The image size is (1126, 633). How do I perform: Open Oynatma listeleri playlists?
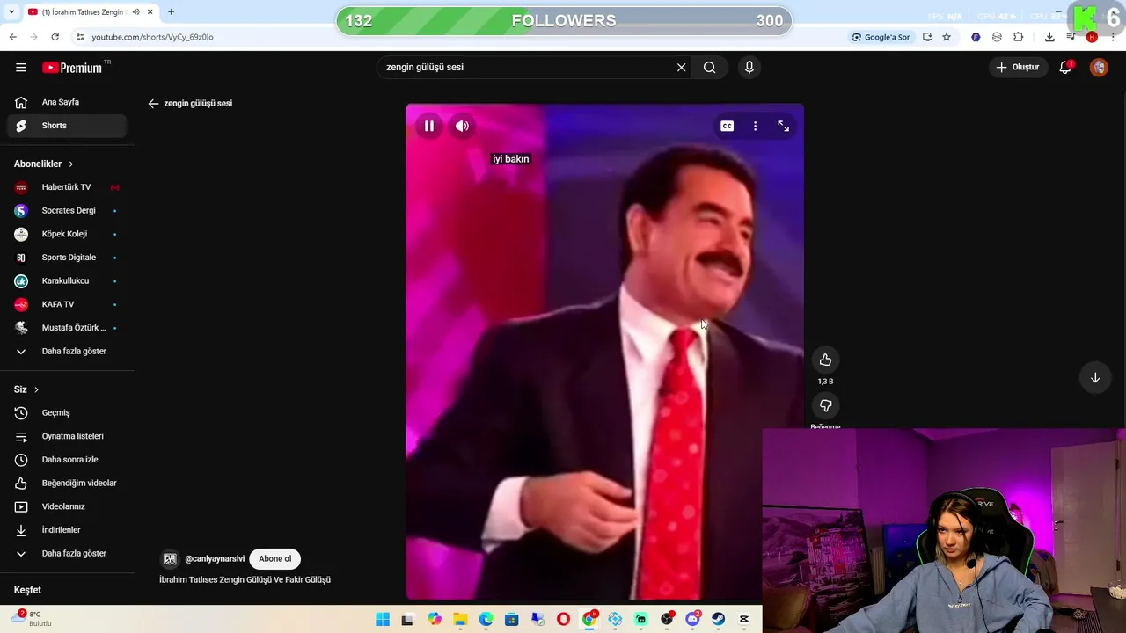(x=67, y=436)
